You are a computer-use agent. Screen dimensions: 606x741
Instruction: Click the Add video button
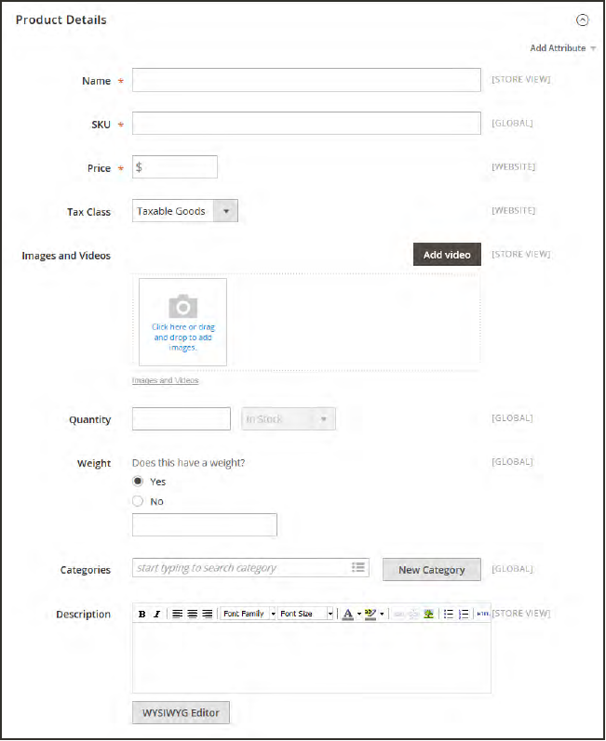tap(447, 255)
